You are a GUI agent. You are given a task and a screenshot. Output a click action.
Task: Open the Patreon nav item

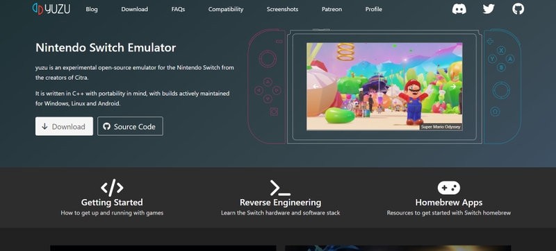tap(332, 10)
